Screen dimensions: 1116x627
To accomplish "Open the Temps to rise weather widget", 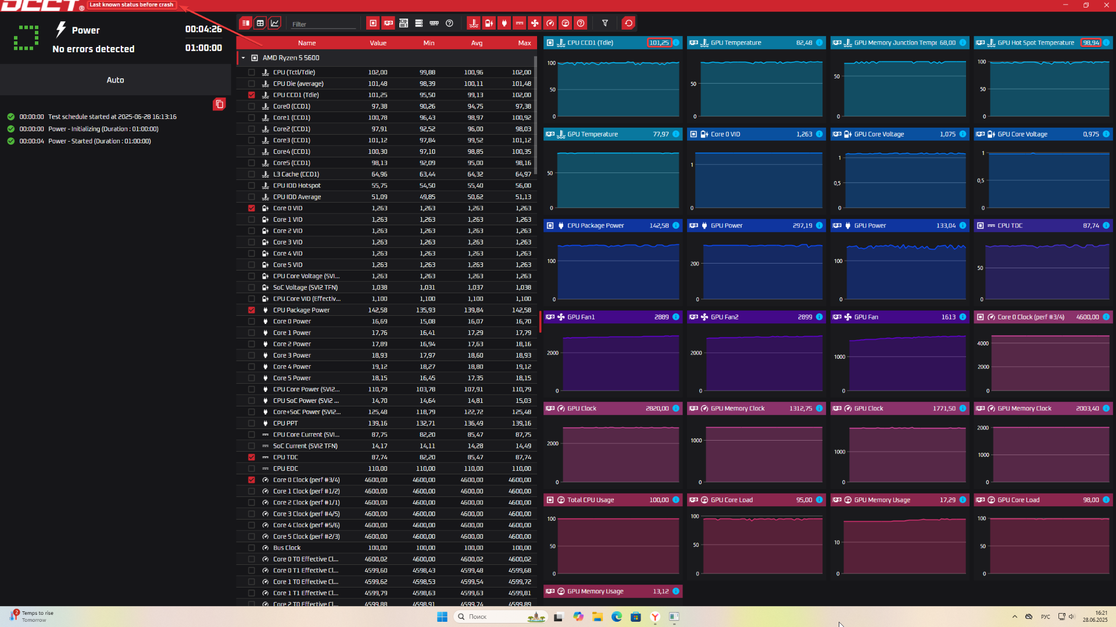I will 32,617.
